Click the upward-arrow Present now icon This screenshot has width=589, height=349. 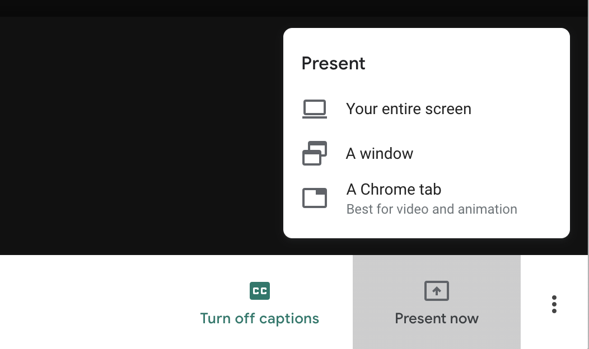(437, 291)
